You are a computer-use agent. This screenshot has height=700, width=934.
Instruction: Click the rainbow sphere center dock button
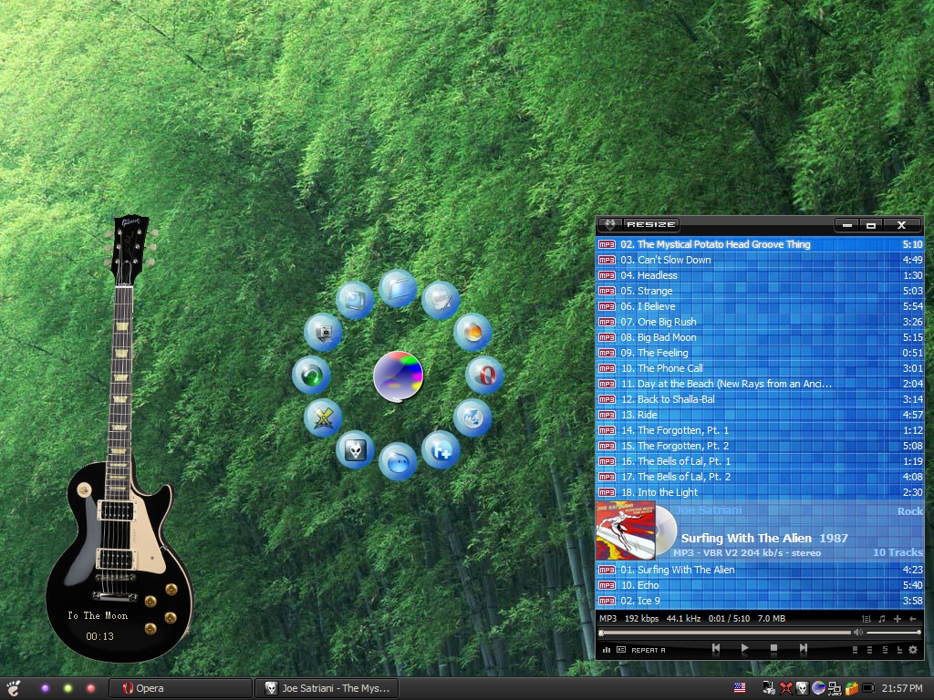tap(398, 376)
